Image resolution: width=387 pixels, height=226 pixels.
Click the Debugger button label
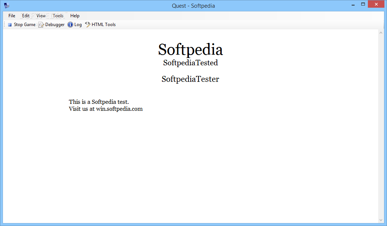[55, 25]
